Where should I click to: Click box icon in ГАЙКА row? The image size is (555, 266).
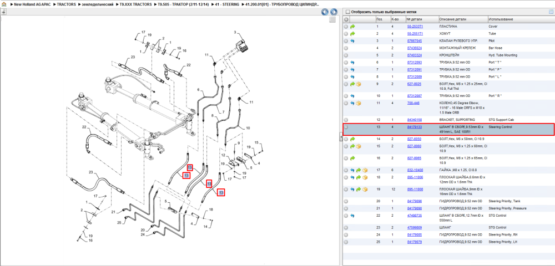tap(365, 170)
